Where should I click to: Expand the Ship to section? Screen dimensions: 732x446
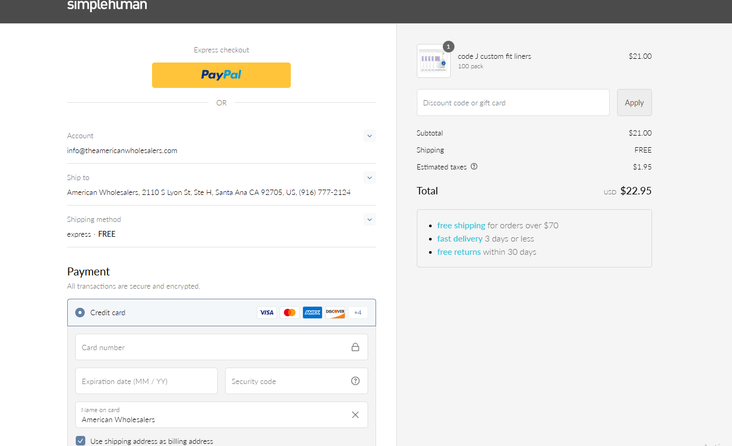[370, 177]
